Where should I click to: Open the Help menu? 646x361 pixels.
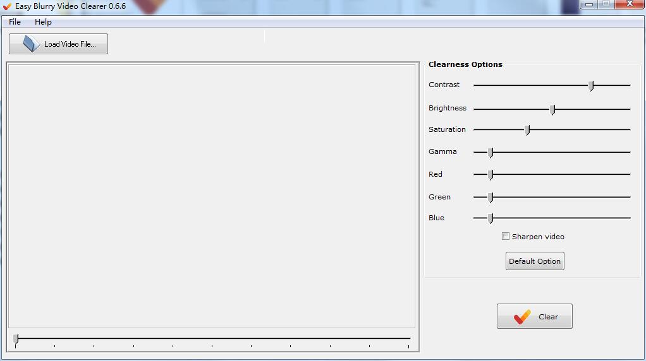pos(43,22)
